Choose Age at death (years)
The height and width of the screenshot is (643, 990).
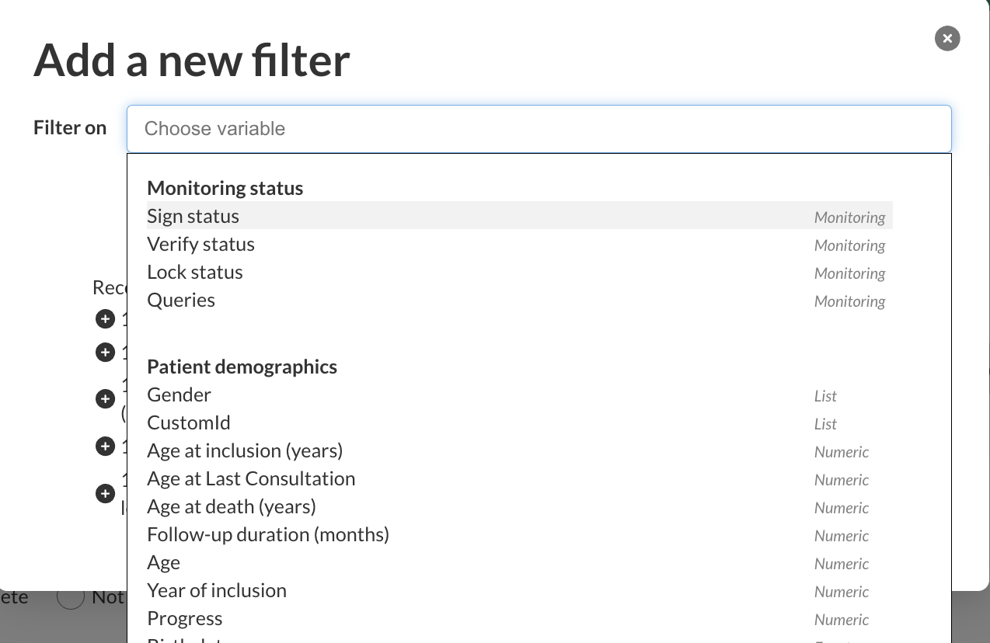(x=232, y=506)
